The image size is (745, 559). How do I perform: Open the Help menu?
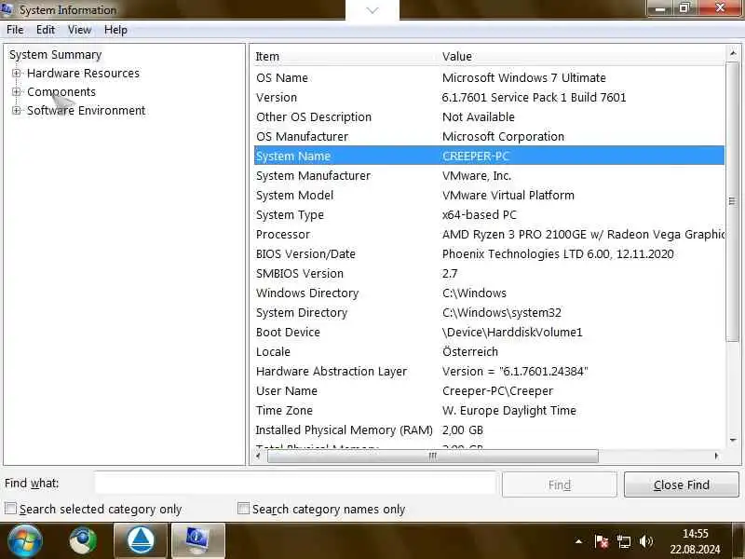click(x=115, y=30)
